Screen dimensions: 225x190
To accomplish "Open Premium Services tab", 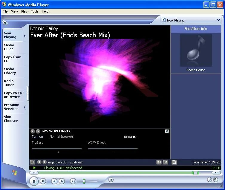I will point(13,107).
